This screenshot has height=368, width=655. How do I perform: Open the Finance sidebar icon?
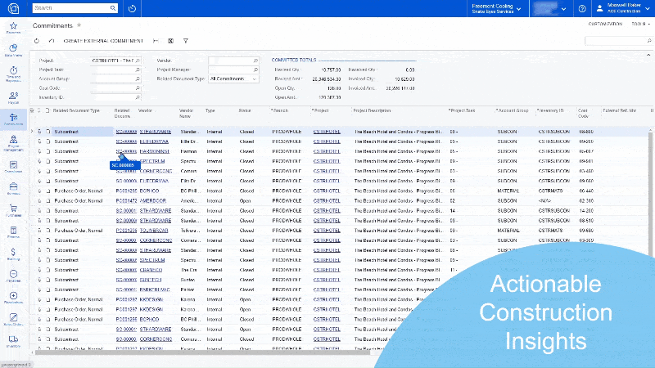point(13,232)
